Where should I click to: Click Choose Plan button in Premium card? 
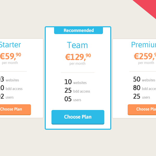point(142,109)
